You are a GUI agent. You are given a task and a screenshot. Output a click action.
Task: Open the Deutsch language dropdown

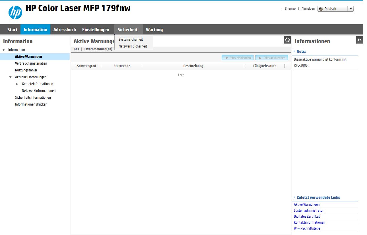click(336, 9)
